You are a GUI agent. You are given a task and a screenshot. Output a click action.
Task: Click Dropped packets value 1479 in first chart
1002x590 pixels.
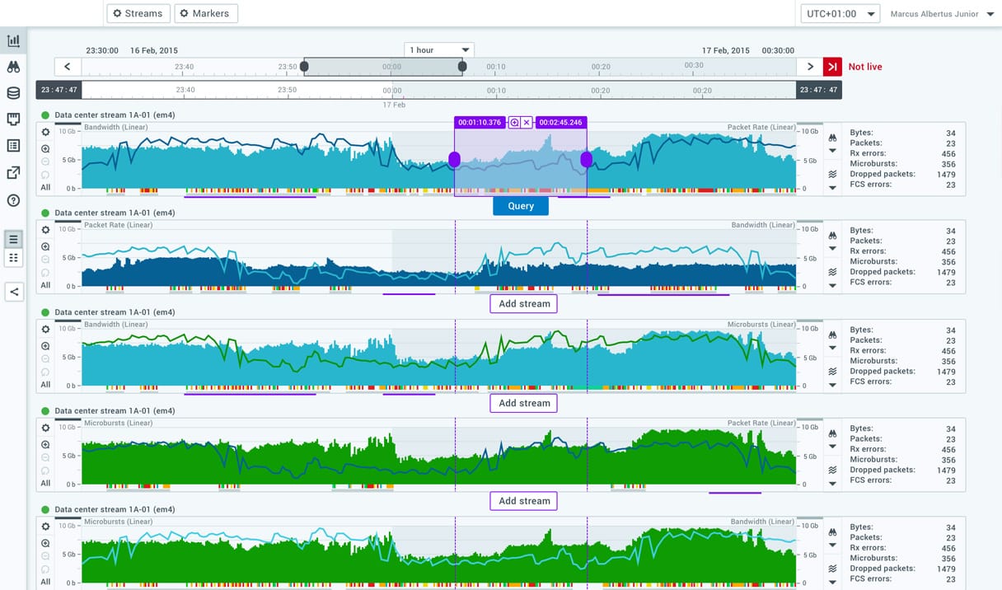tap(946, 175)
